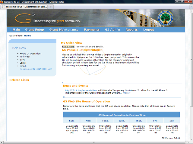Open the Grant Setup menu

tap(34, 30)
